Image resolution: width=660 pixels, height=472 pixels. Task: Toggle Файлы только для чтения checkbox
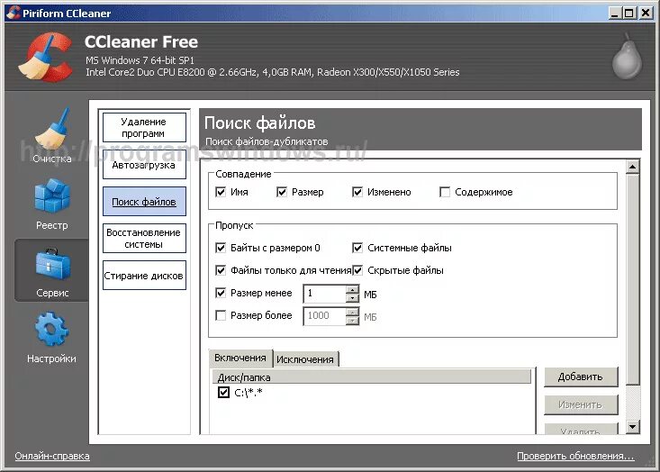(220, 270)
